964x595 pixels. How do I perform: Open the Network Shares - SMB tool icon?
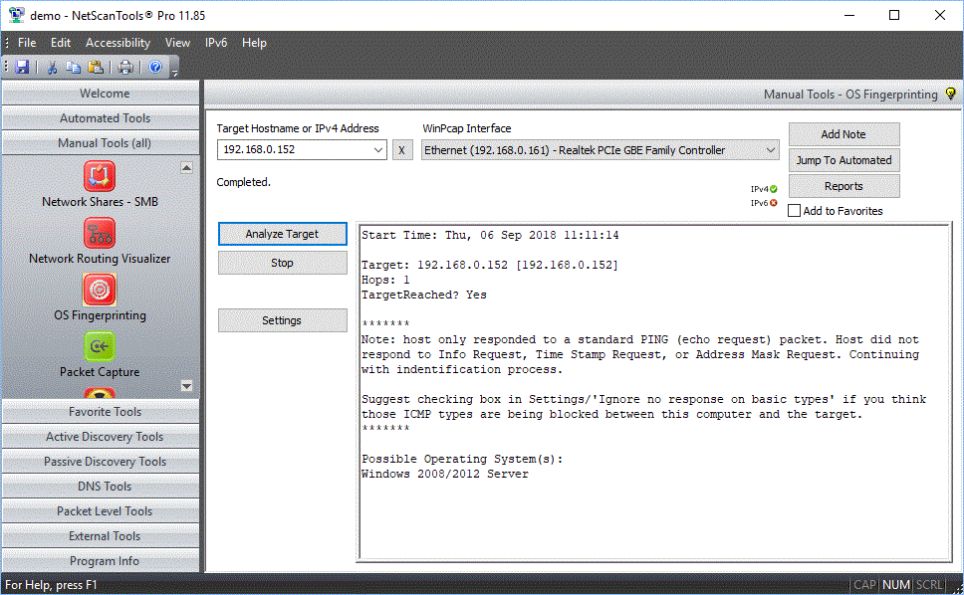pos(100,176)
